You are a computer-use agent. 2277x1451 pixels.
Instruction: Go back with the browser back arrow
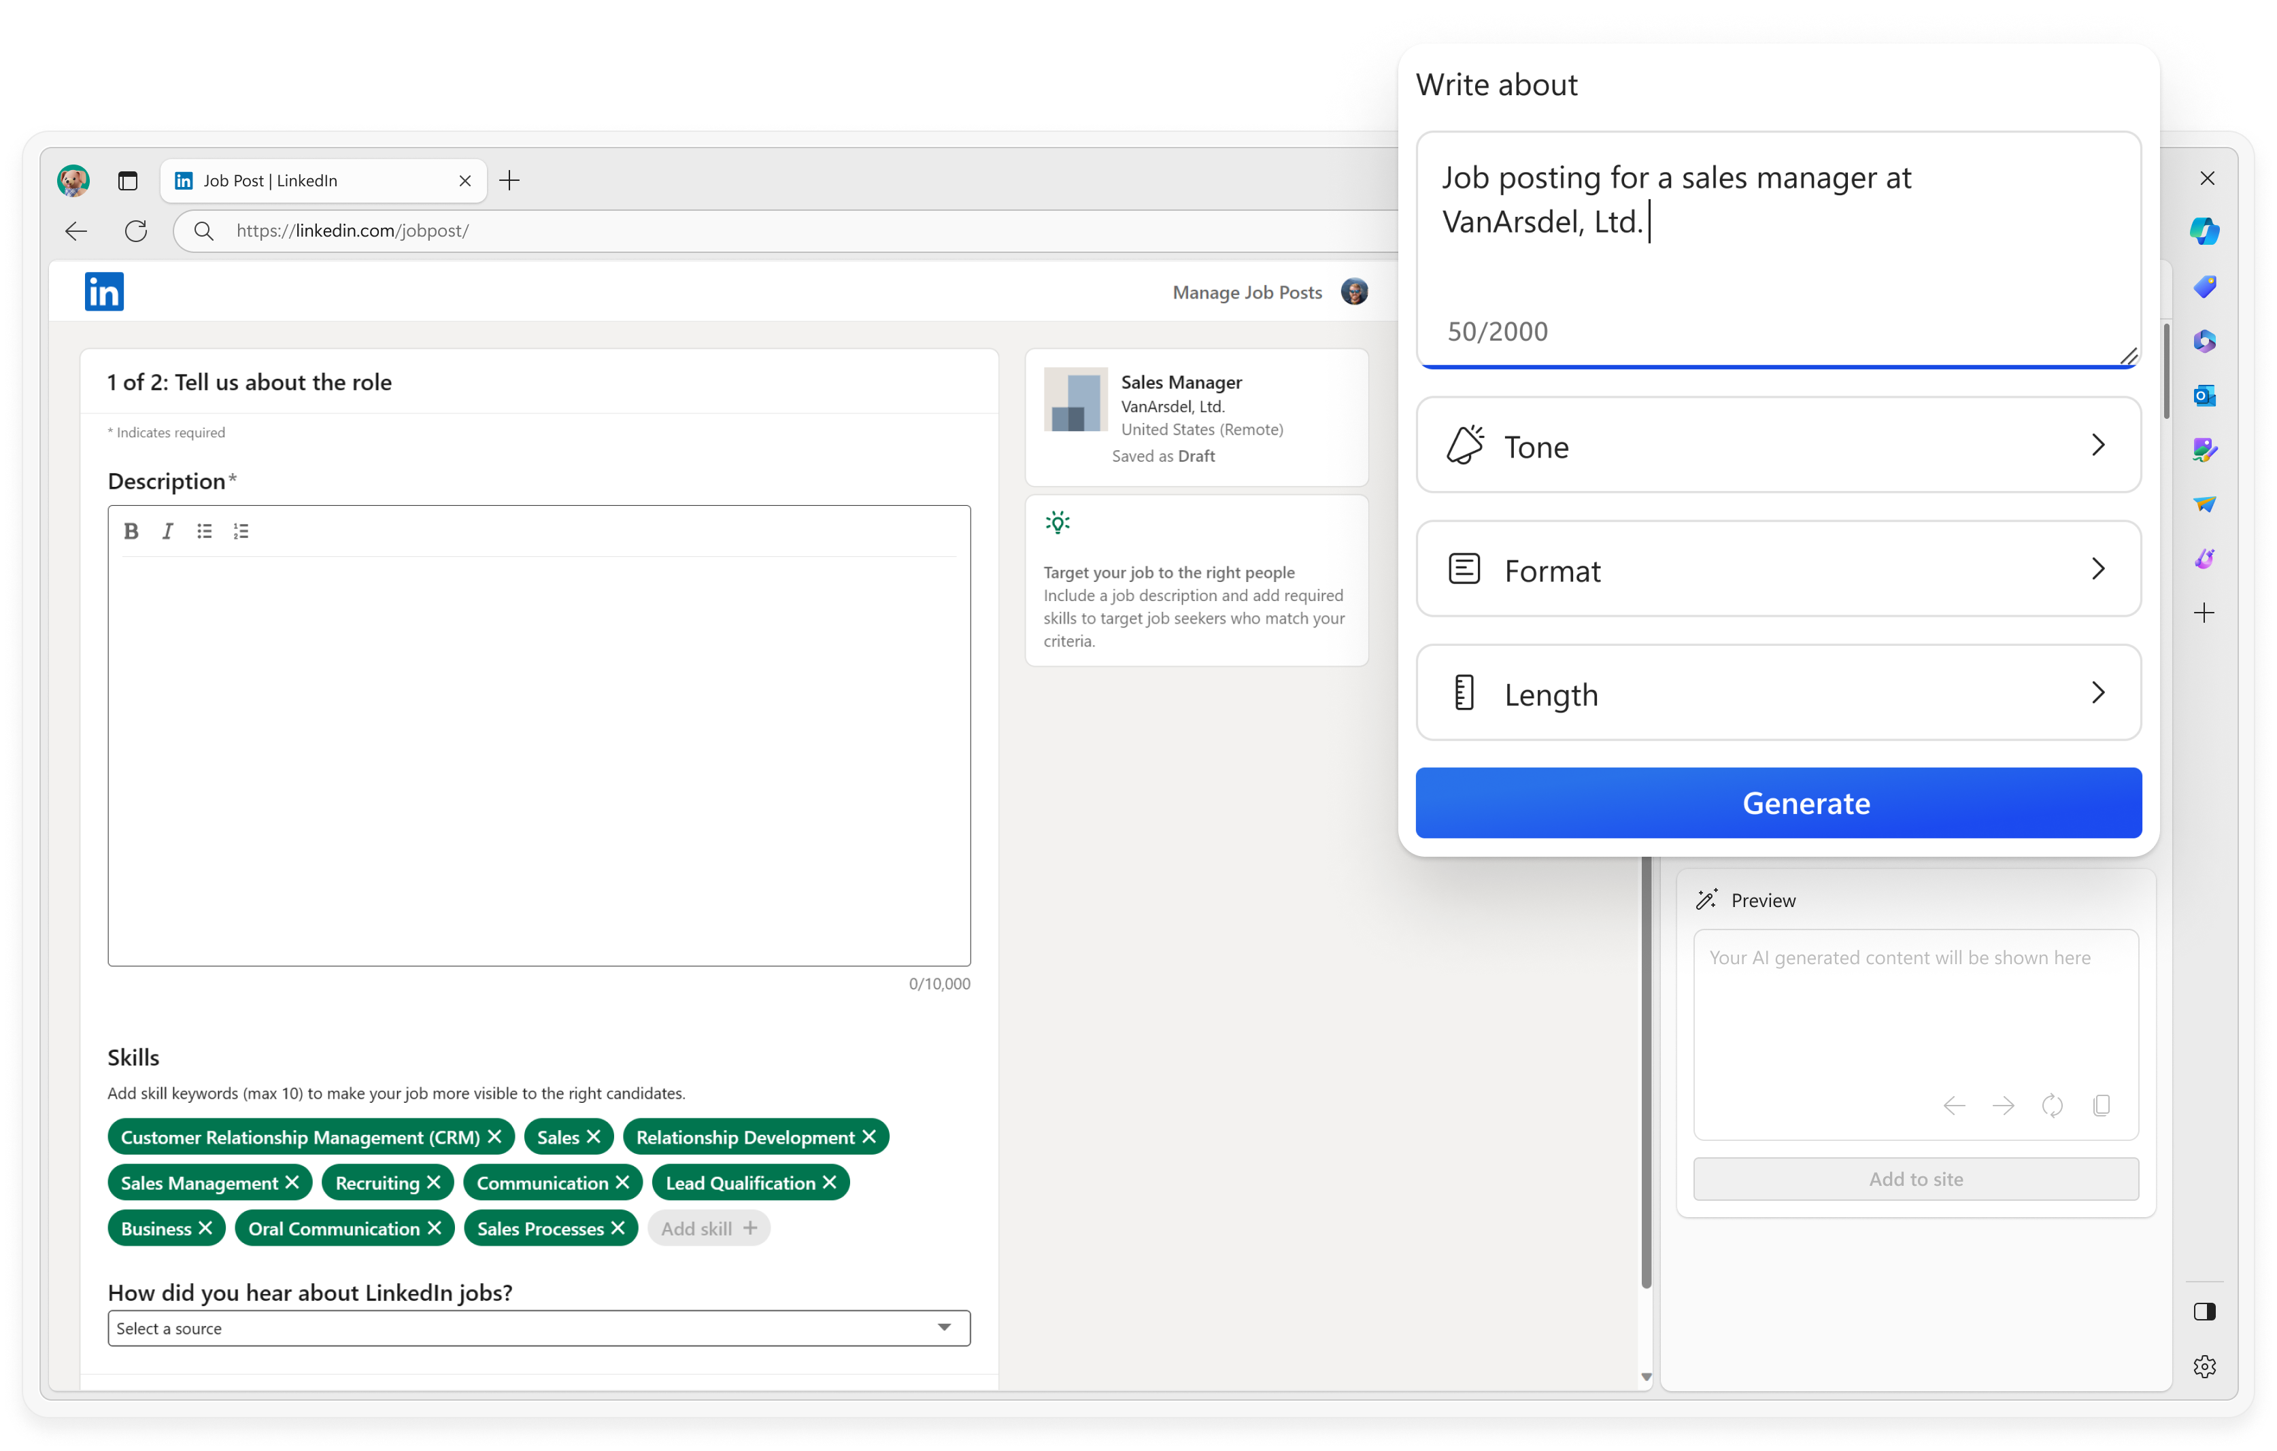tap(77, 231)
